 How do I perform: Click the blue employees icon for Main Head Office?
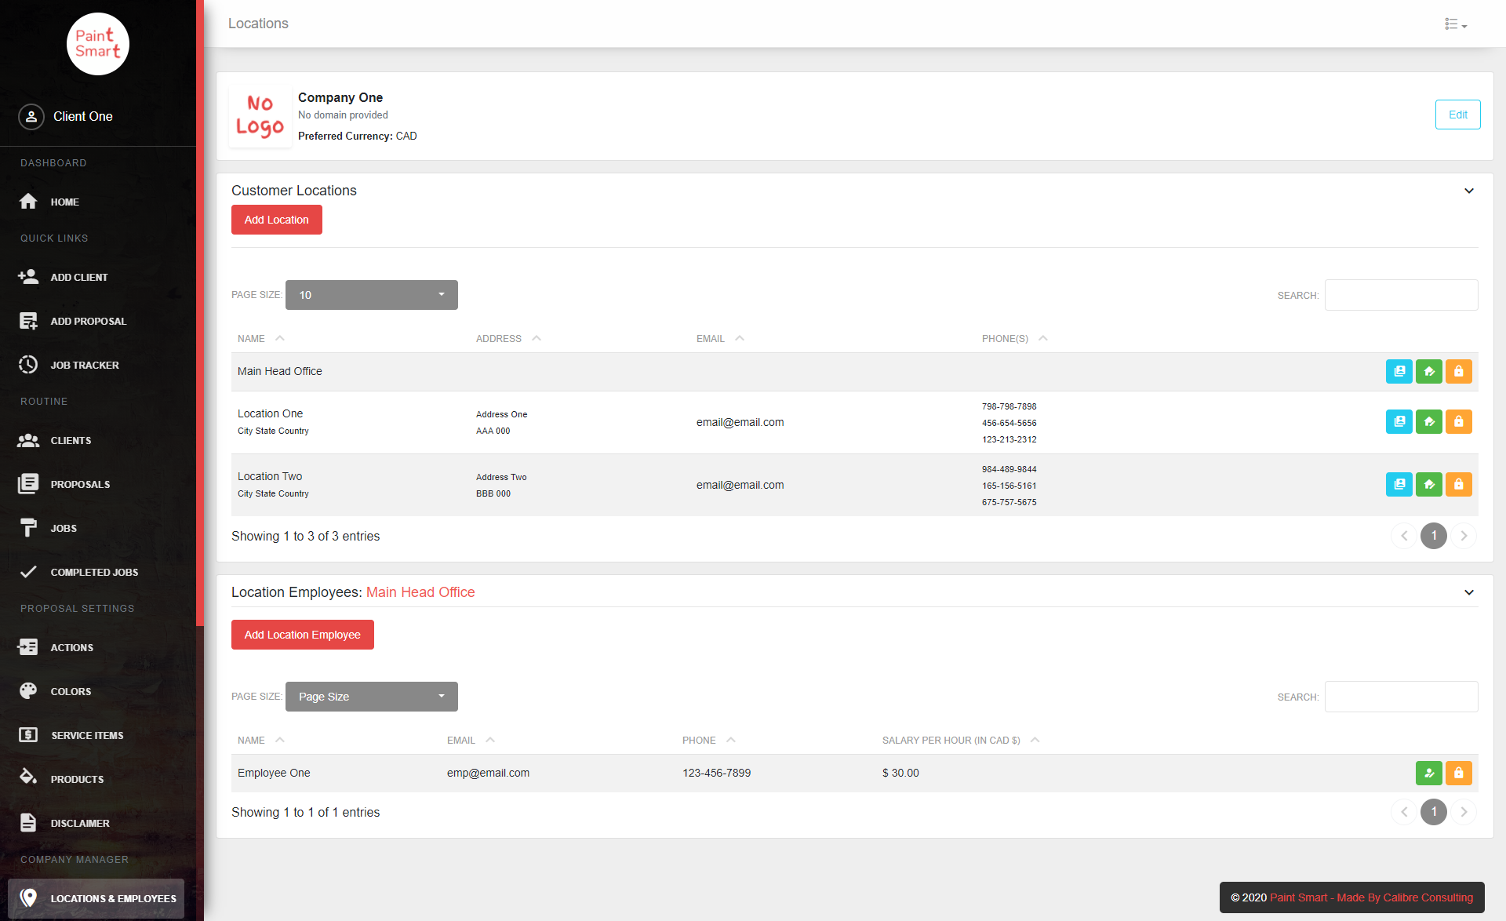tap(1399, 372)
